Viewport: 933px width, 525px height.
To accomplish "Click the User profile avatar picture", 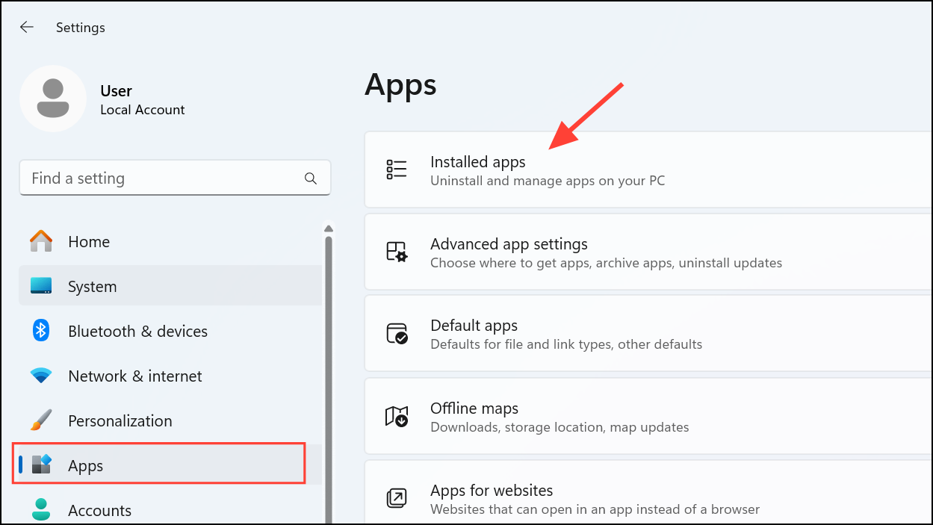I will tap(53, 98).
